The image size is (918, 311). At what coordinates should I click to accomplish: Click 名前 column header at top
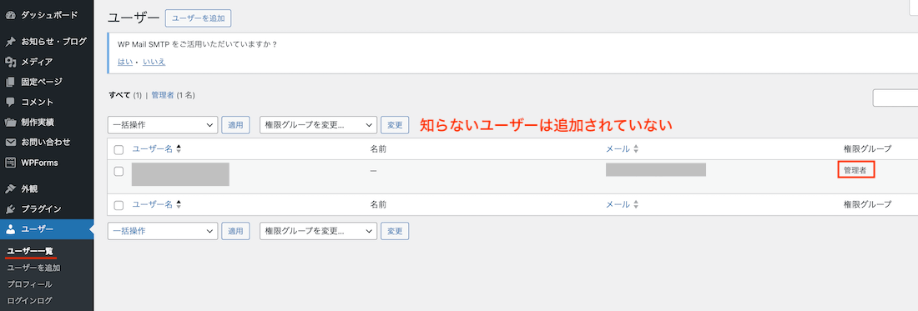click(378, 149)
